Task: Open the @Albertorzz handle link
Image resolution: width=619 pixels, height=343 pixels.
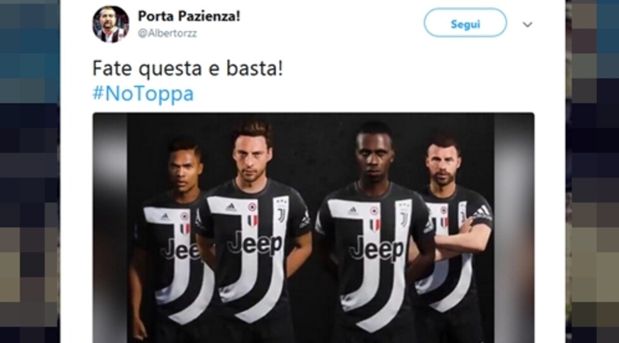Action: coord(167,34)
